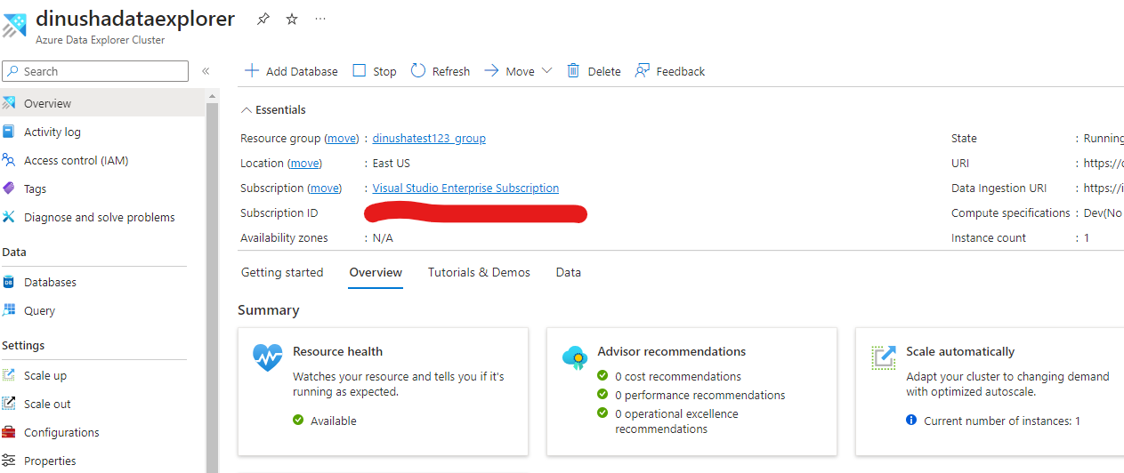Click the Advisor recommendations cloud icon
Image resolution: width=1124 pixels, height=473 pixels.
click(x=575, y=357)
